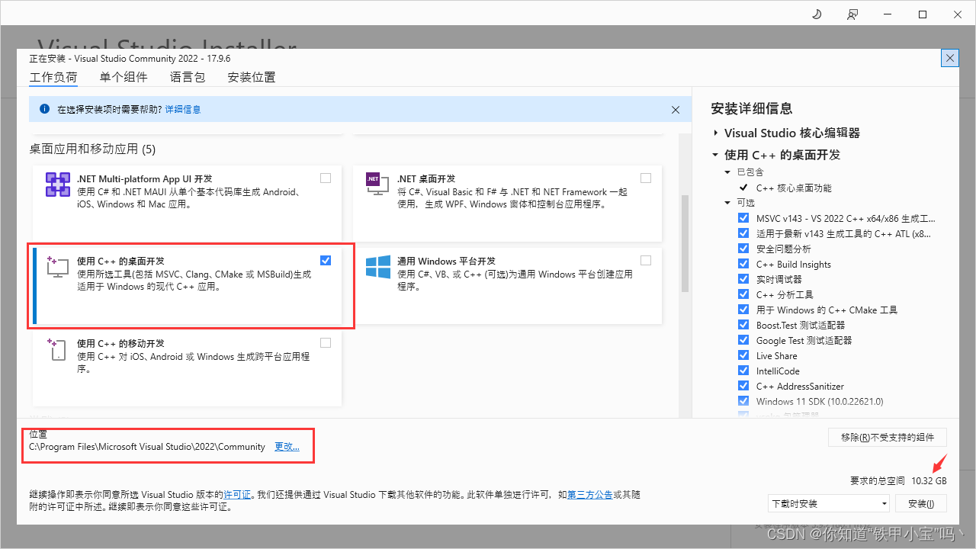Screen dimensions: 976x549
Task: Click the install path C:\Program Files text
Action: click(x=147, y=447)
